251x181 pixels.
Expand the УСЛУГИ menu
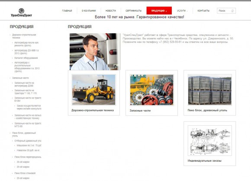point(182,11)
